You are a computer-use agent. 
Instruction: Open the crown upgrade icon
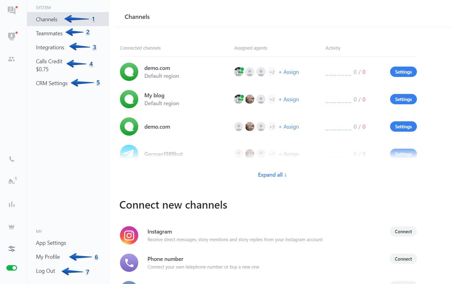click(x=12, y=227)
